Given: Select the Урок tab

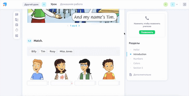Looking at the screenshot, I should tap(54, 4).
